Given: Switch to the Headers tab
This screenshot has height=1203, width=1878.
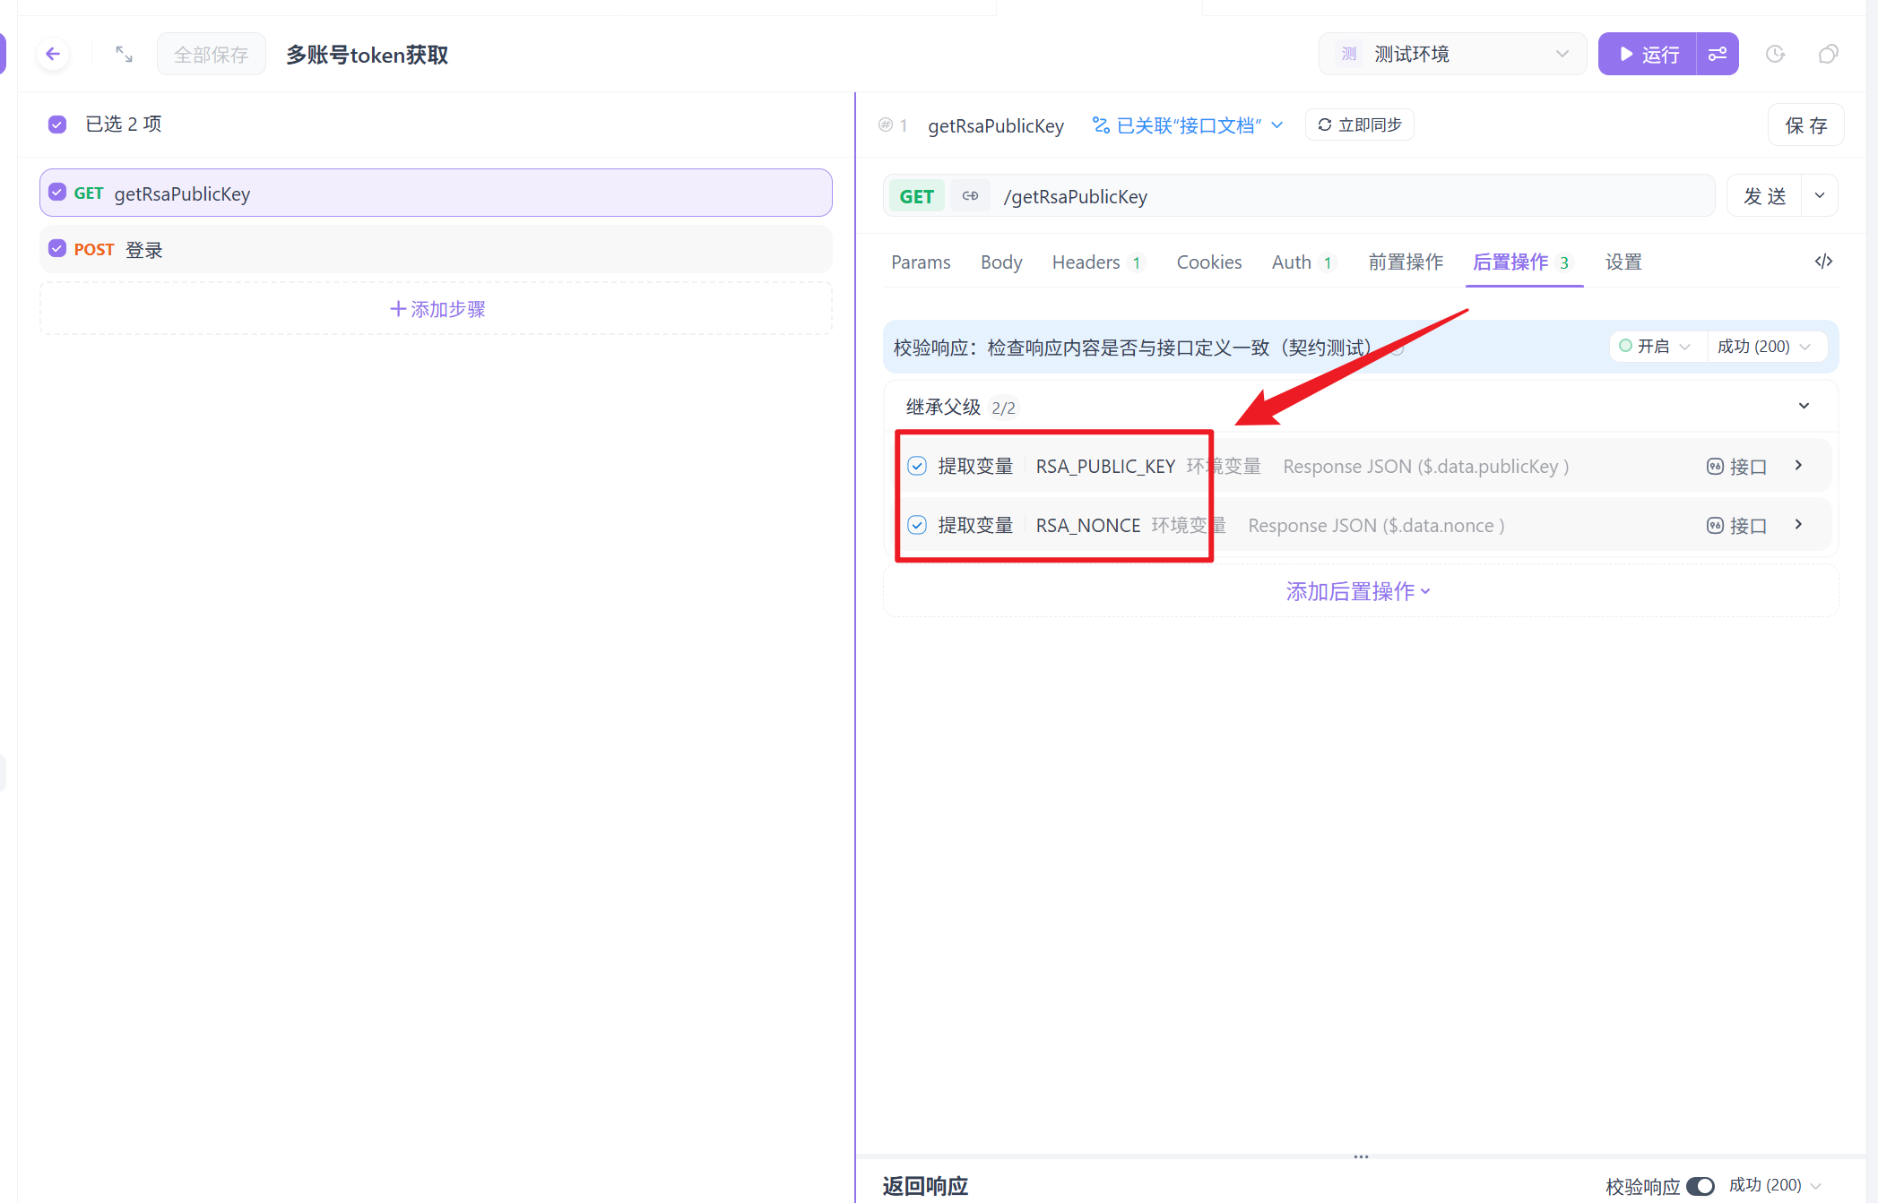Looking at the screenshot, I should (x=1086, y=262).
